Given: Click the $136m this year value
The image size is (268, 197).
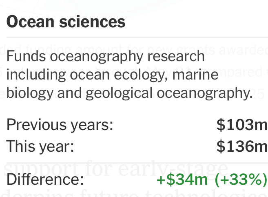Looking at the screenshot, I should pos(242,146).
